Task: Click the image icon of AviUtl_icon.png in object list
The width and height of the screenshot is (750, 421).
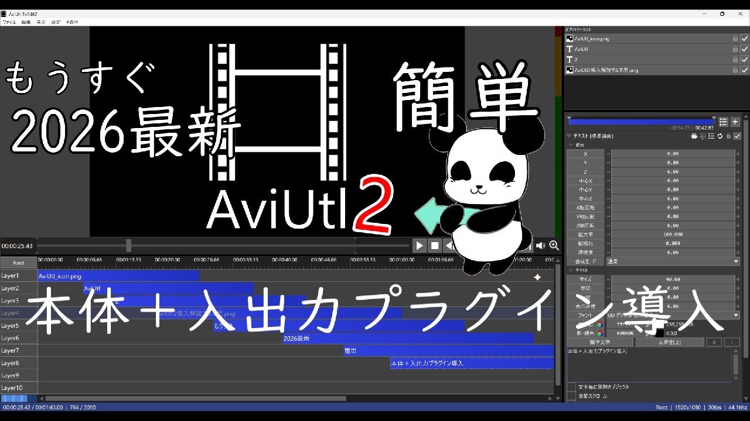Action: click(x=570, y=38)
